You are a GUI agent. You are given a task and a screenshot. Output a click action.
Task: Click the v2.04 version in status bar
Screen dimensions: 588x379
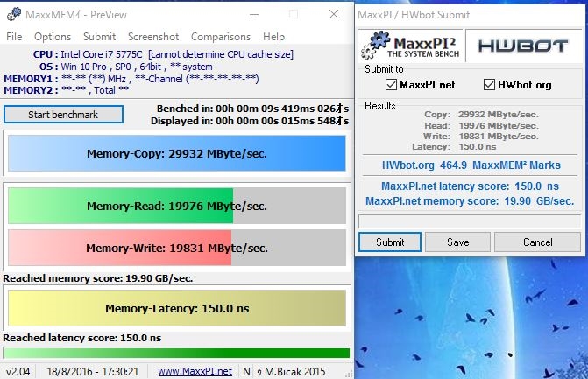click(x=18, y=371)
